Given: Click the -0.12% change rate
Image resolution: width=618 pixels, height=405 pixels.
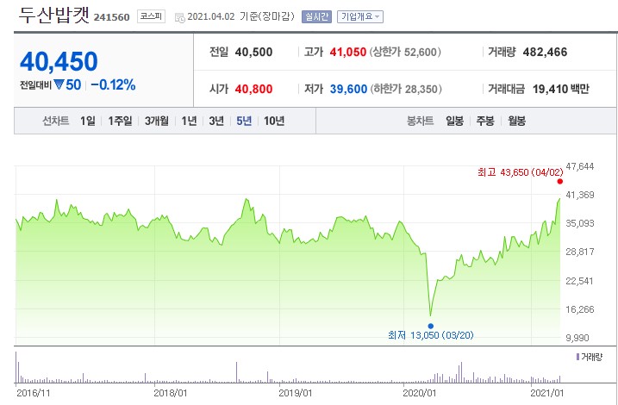Looking at the screenshot, I should pyautogui.click(x=113, y=84).
